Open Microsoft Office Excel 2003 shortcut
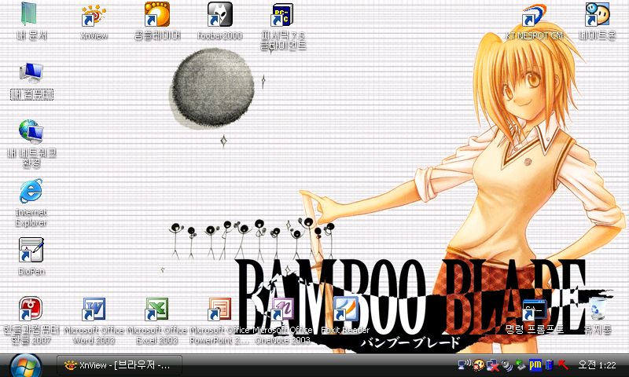Screen dimensions: 629x377 click(156, 309)
